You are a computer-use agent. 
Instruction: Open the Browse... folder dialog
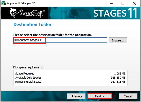118,40
